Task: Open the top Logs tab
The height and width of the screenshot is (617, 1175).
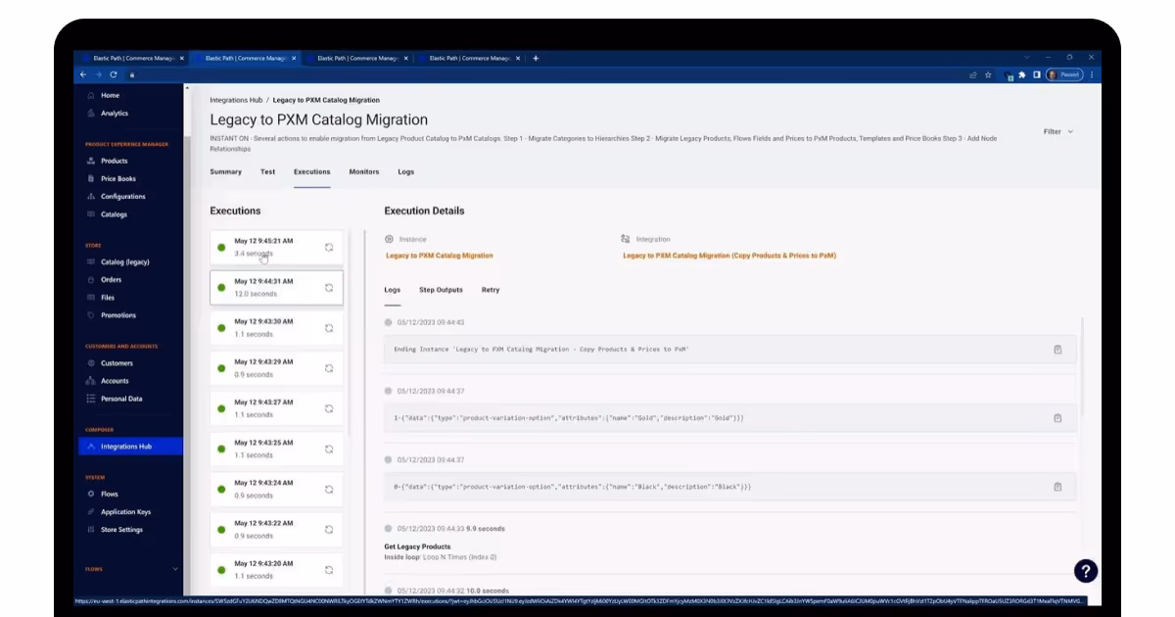Action: click(x=405, y=171)
